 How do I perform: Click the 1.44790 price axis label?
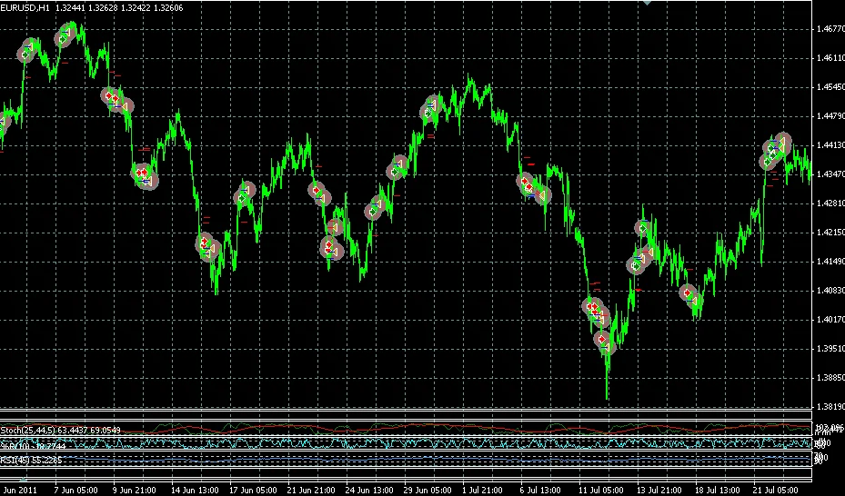click(x=830, y=115)
